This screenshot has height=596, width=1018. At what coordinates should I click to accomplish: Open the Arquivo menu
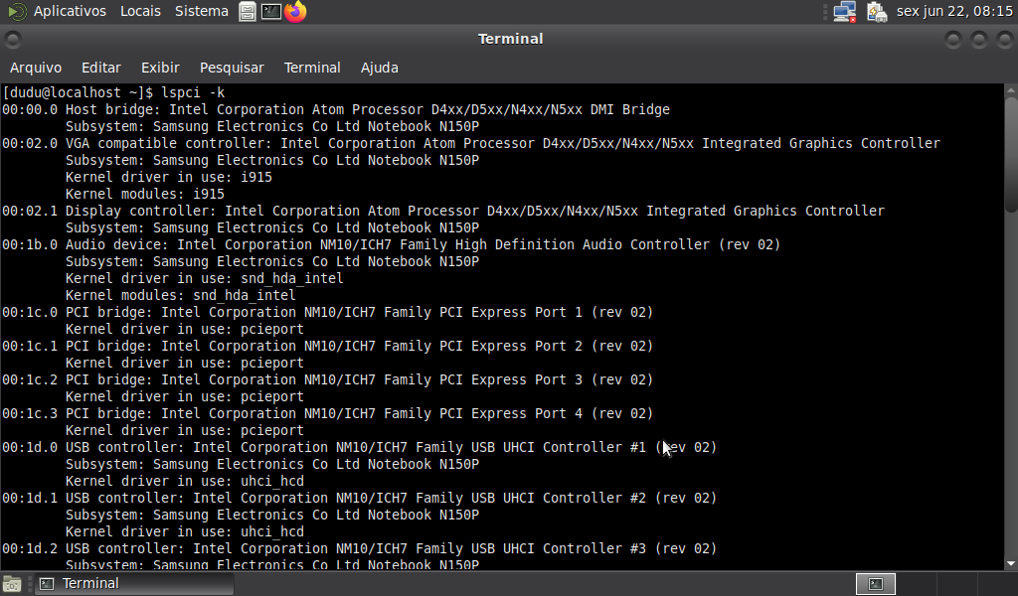[x=36, y=68]
